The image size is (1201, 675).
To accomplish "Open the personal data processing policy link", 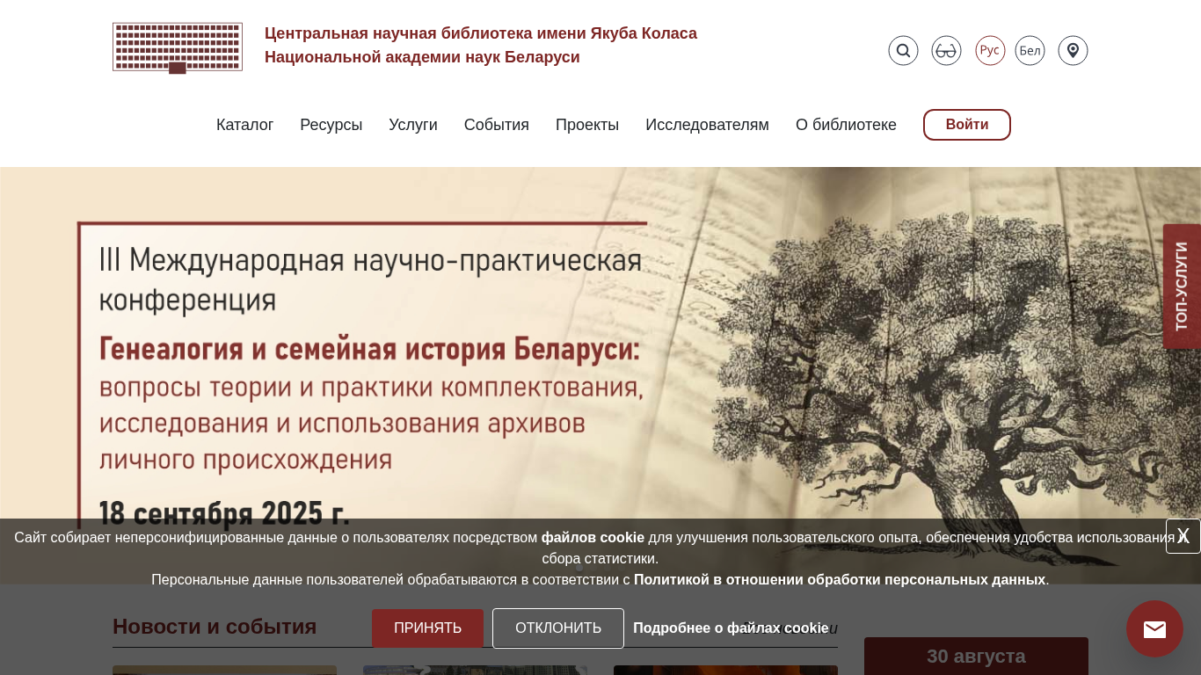I will click(840, 580).
